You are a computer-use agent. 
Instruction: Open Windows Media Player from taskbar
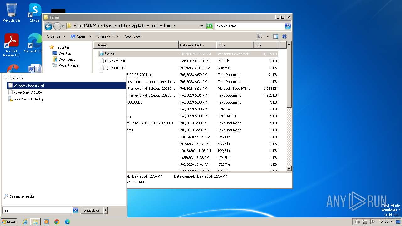(x=46, y=222)
